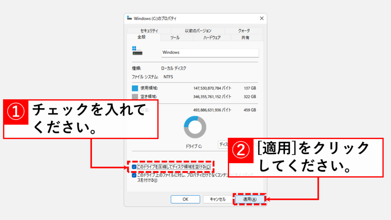Click the 493,886,631,936 バイト value
The width and height of the screenshot is (391, 220).
pos(212,110)
